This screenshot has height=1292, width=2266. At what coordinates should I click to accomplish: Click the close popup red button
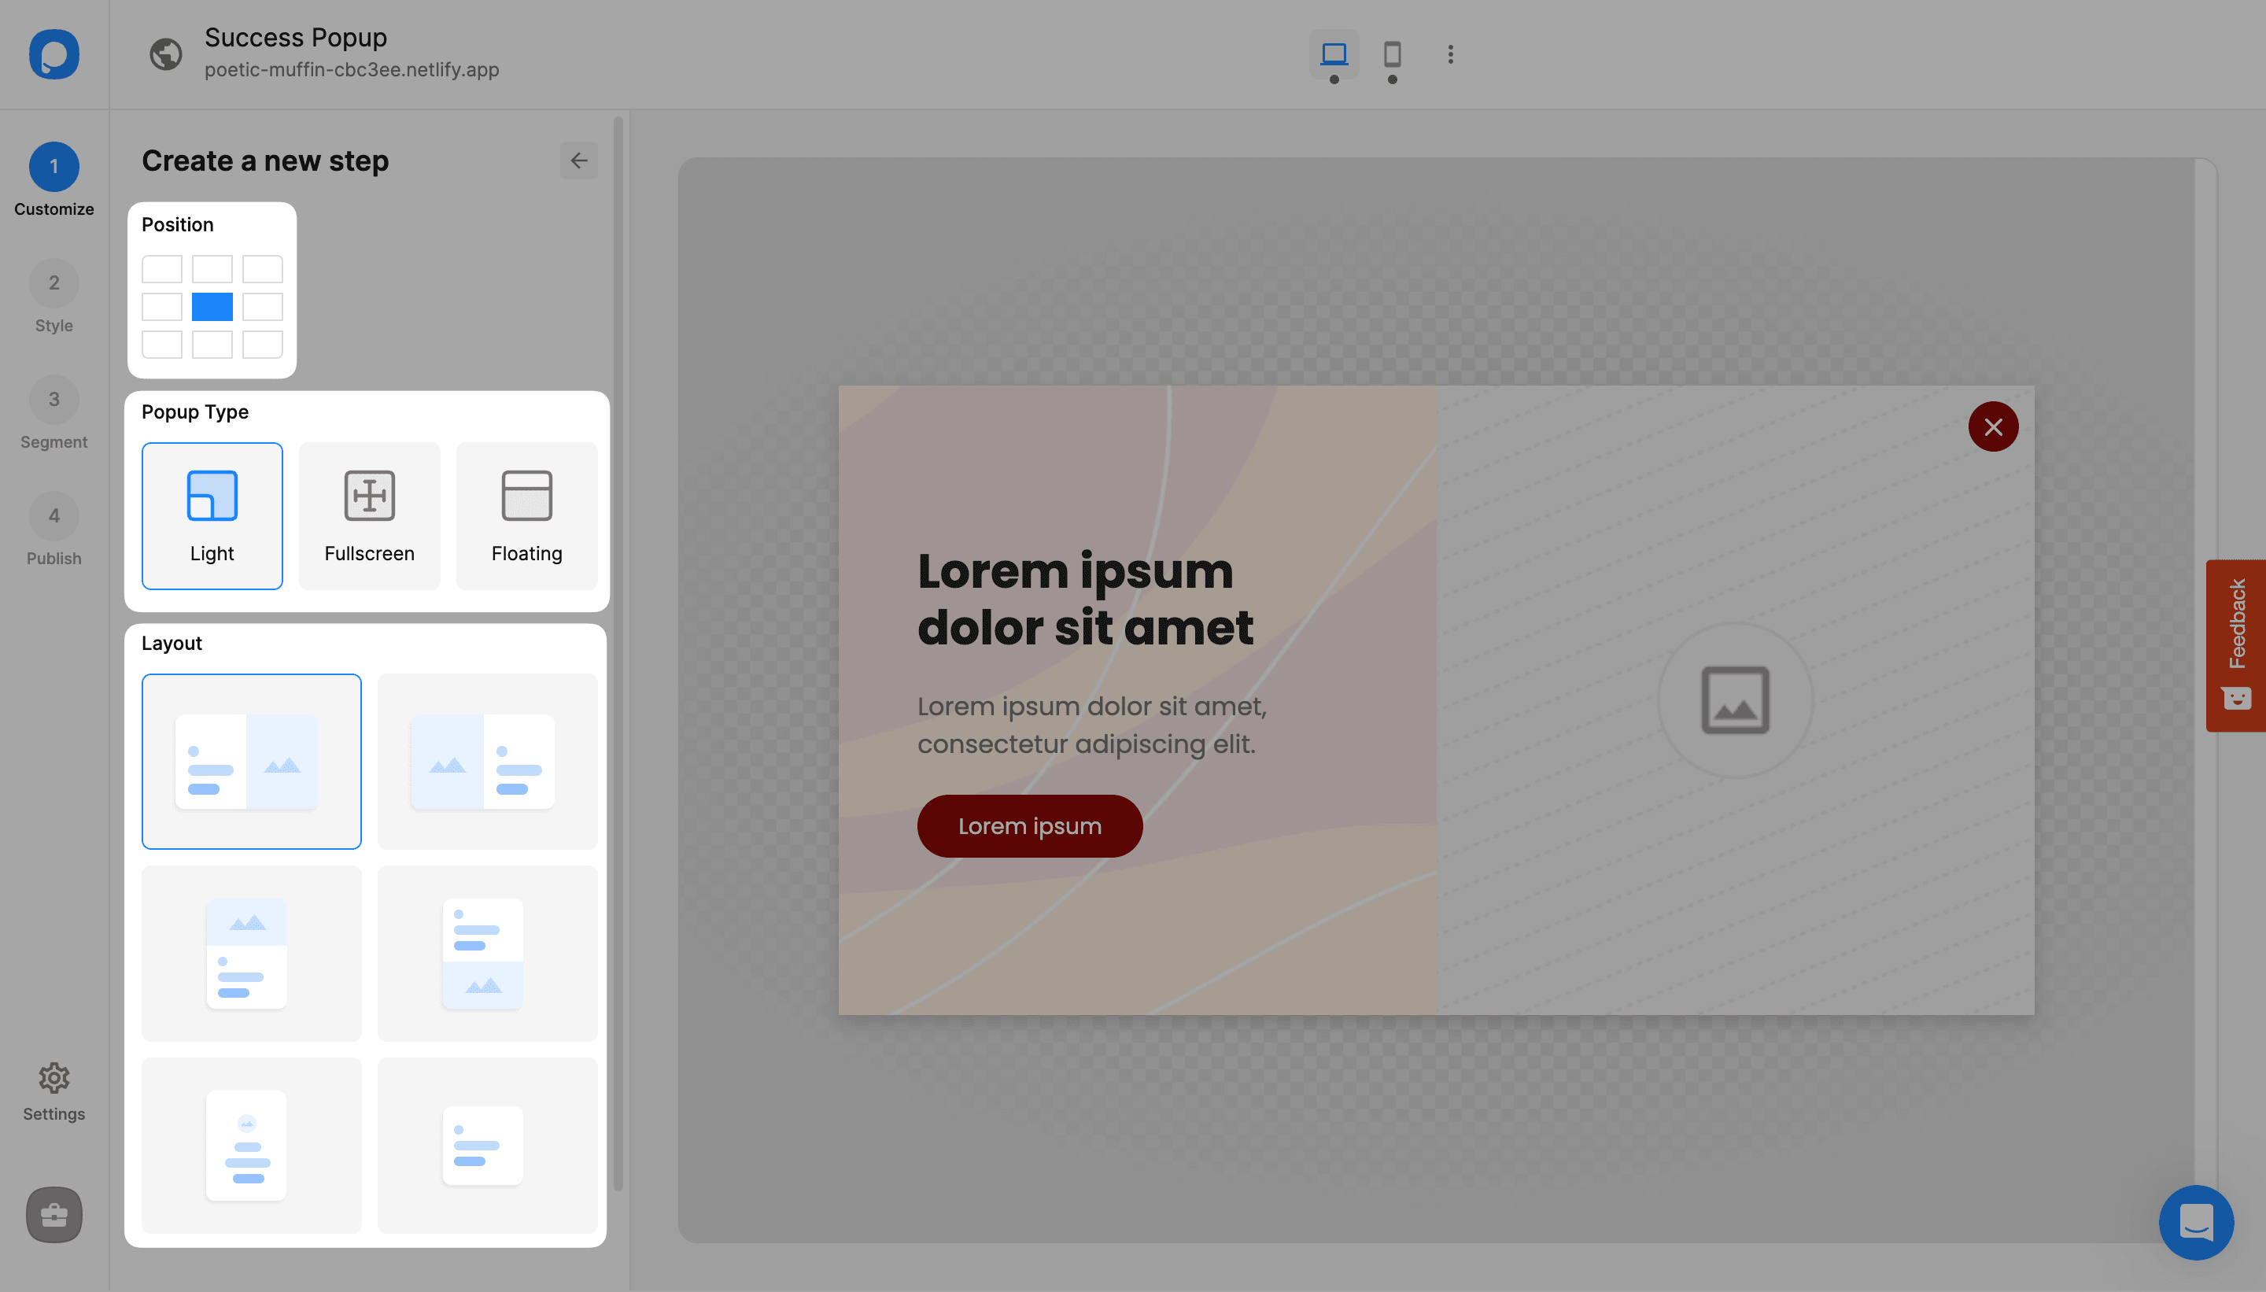coord(1994,426)
